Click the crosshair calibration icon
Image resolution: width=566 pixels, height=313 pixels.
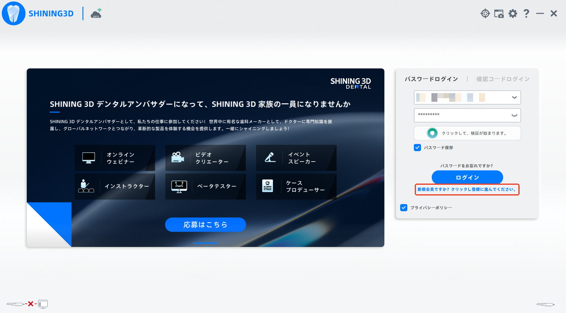coord(485,13)
